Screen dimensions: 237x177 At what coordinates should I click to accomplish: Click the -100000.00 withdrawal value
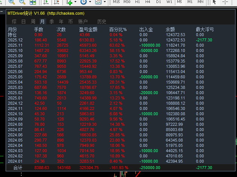150,46
